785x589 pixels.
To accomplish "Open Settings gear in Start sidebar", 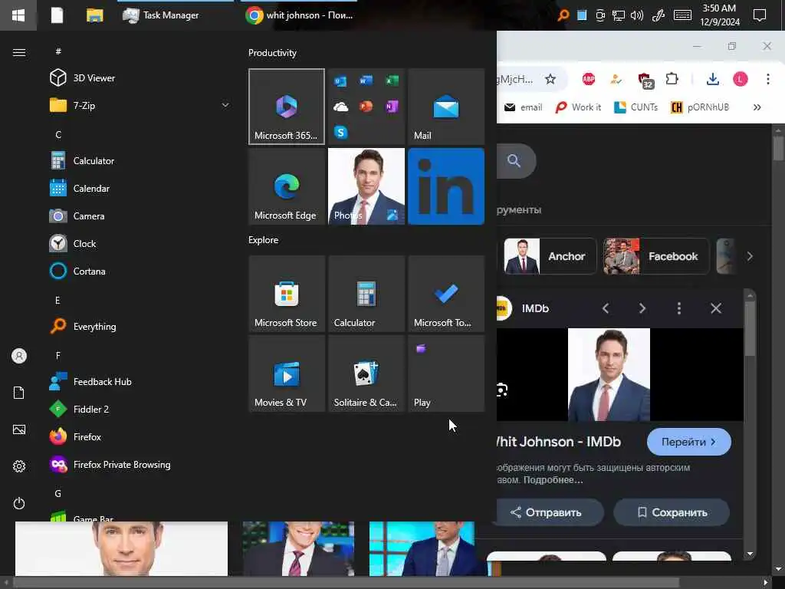I will [19, 466].
